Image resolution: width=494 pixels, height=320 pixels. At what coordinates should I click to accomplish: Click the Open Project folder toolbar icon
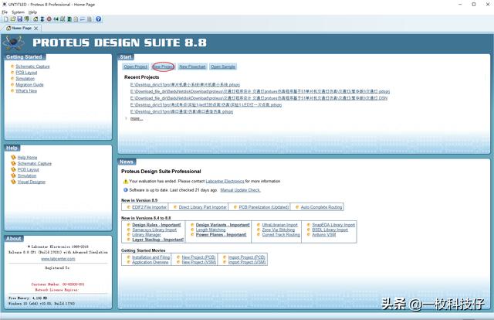13,19
